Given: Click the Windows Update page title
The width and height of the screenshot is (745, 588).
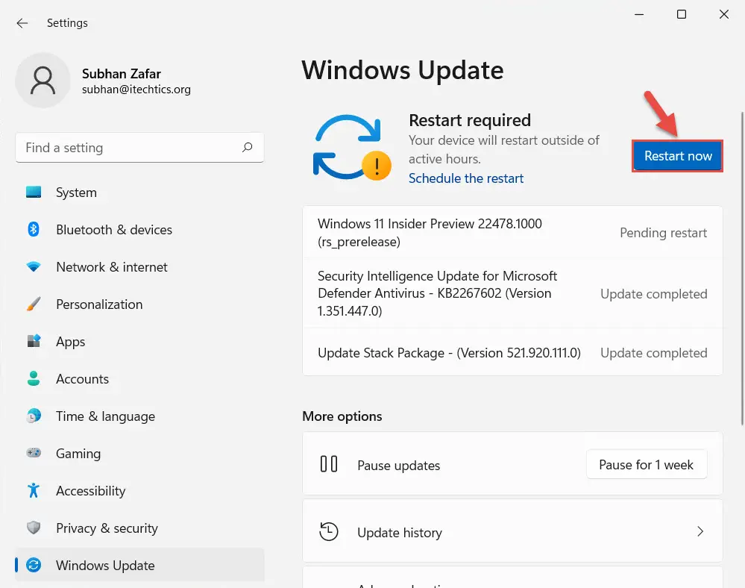Looking at the screenshot, I should 403,70.
